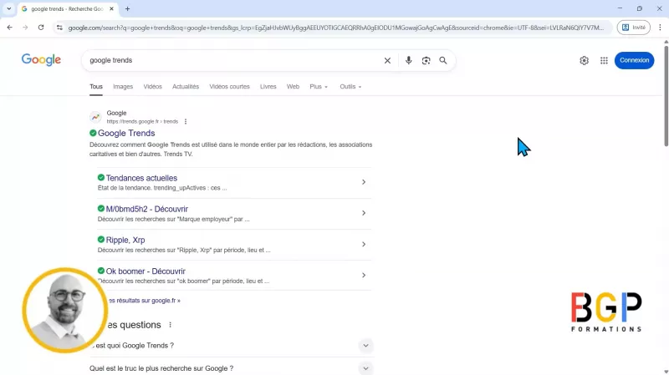669x375 pixels.
Task: Click chevron on Tendances actuelles row
Action: tap(364, 182)
